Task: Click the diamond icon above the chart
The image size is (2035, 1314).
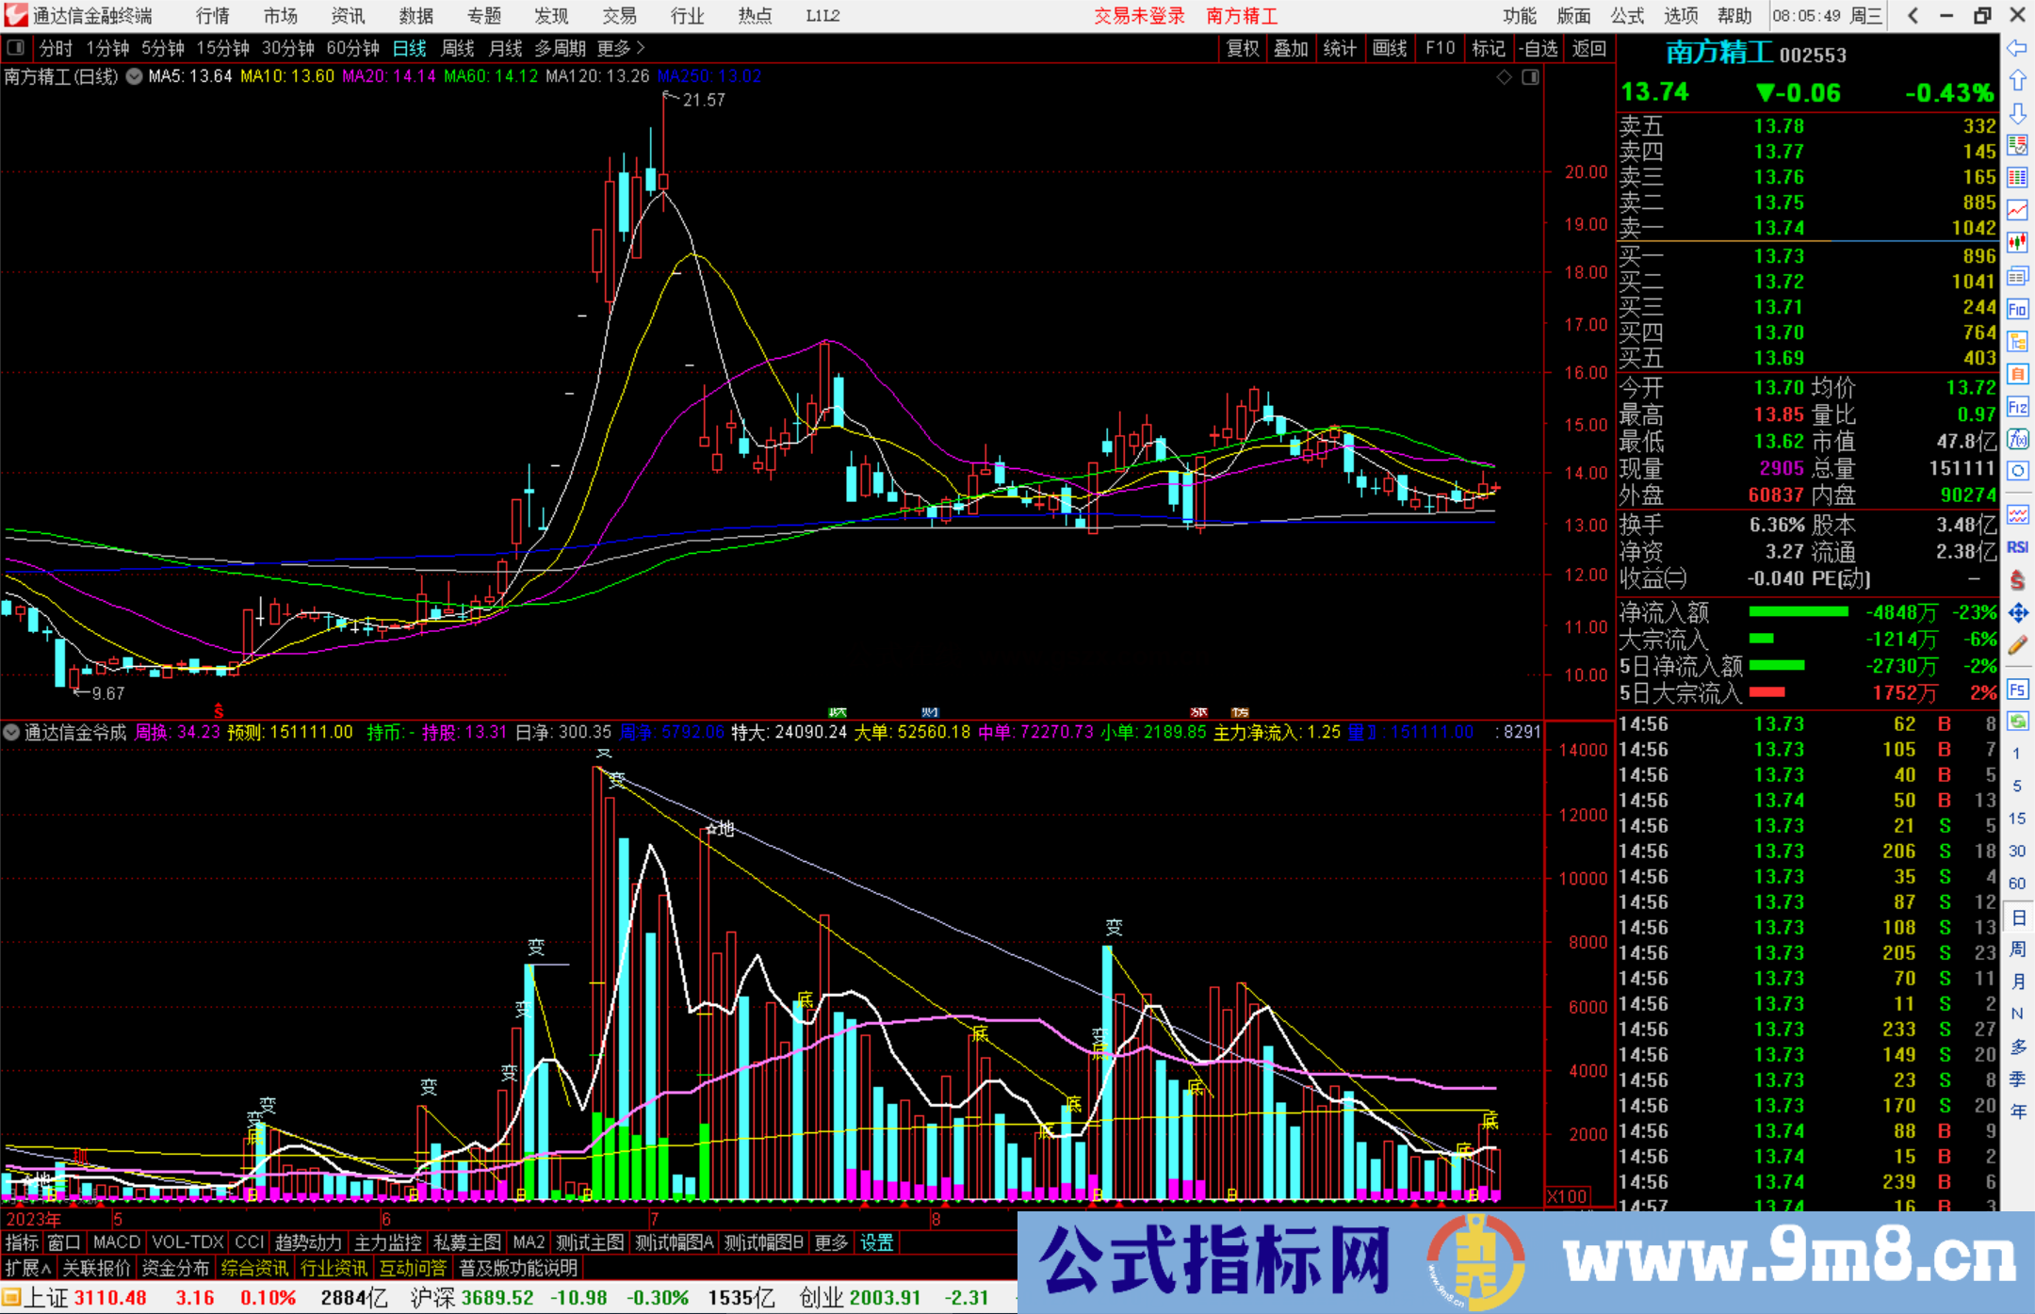Action: click(x=1505, y=76)
